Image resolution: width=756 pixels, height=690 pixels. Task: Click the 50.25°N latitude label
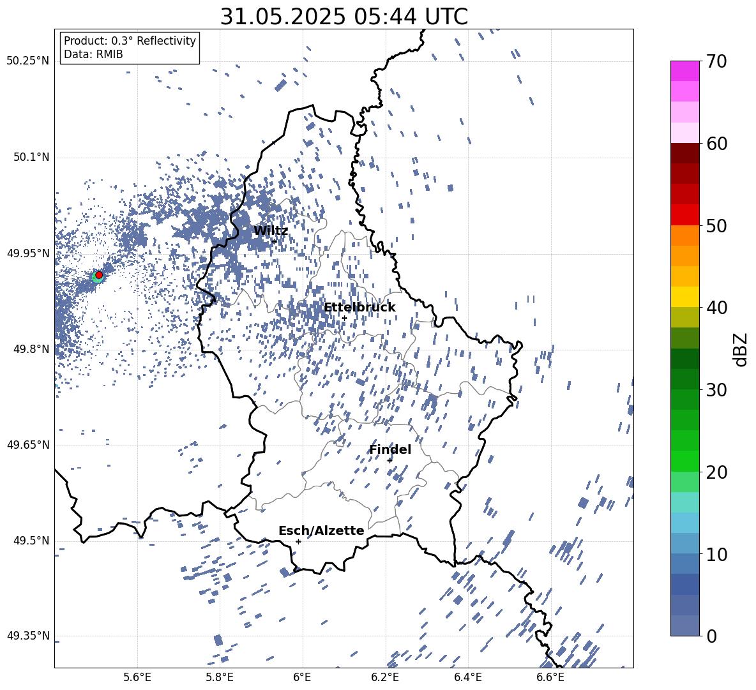(28, 61)
